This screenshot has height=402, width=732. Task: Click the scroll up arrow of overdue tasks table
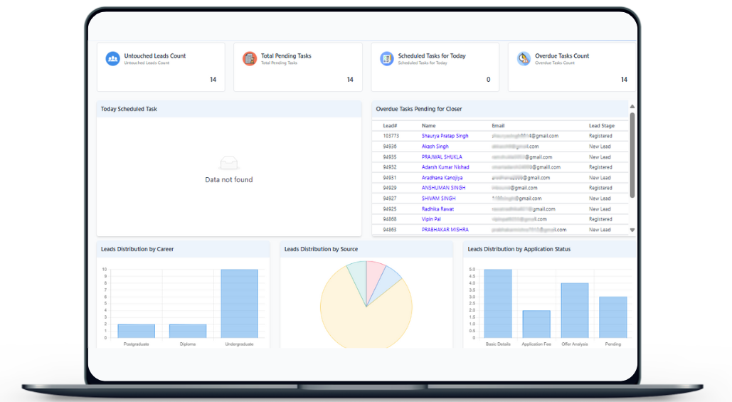coord(632,107)
